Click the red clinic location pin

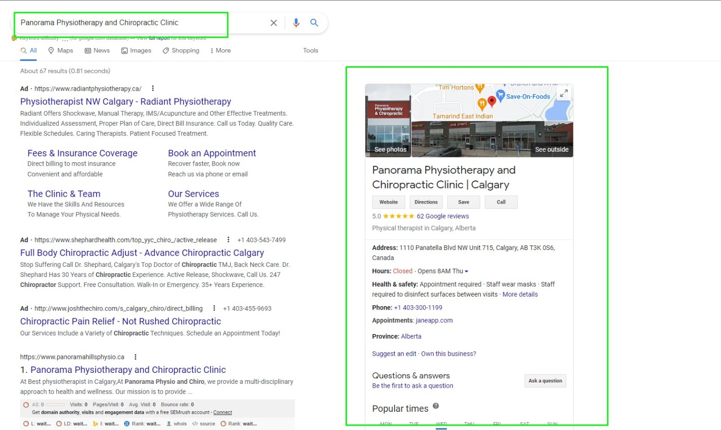[x=492, y=101]
